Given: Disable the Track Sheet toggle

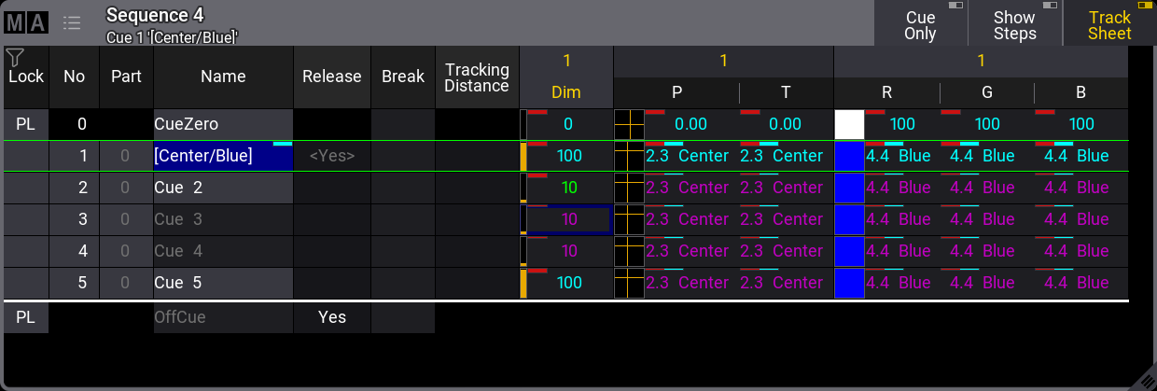Looking at the screenshot, I should tap(1109, 24).
